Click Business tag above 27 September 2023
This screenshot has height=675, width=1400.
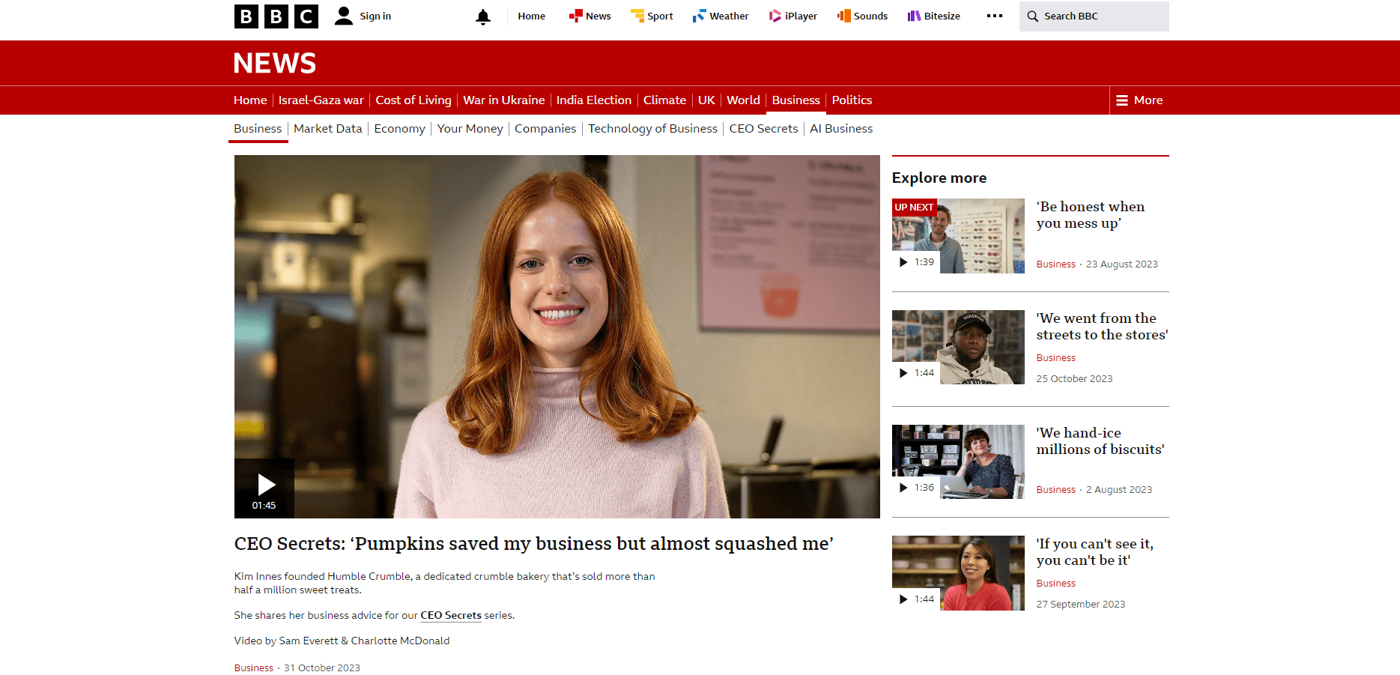tap(1055, 584)
